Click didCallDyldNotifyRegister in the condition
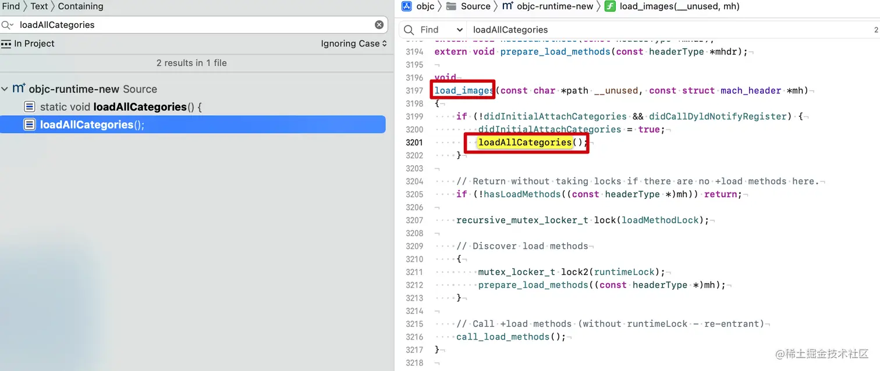 point(717,116)
